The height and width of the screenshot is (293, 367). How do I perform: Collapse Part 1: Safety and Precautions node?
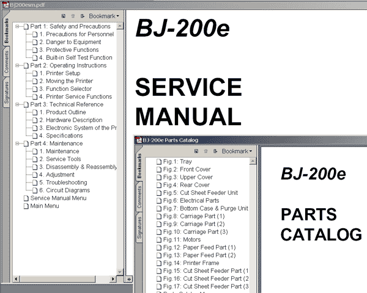tap(17, 26)
